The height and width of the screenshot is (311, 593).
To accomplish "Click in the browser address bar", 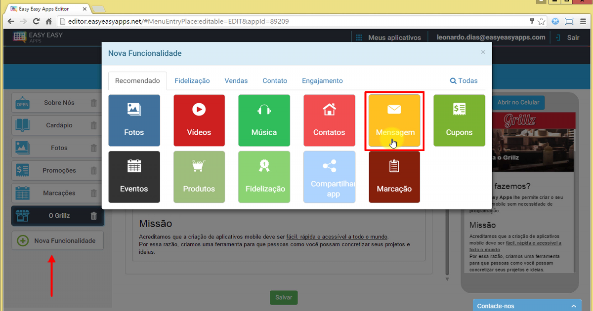I will pos(198,21).
